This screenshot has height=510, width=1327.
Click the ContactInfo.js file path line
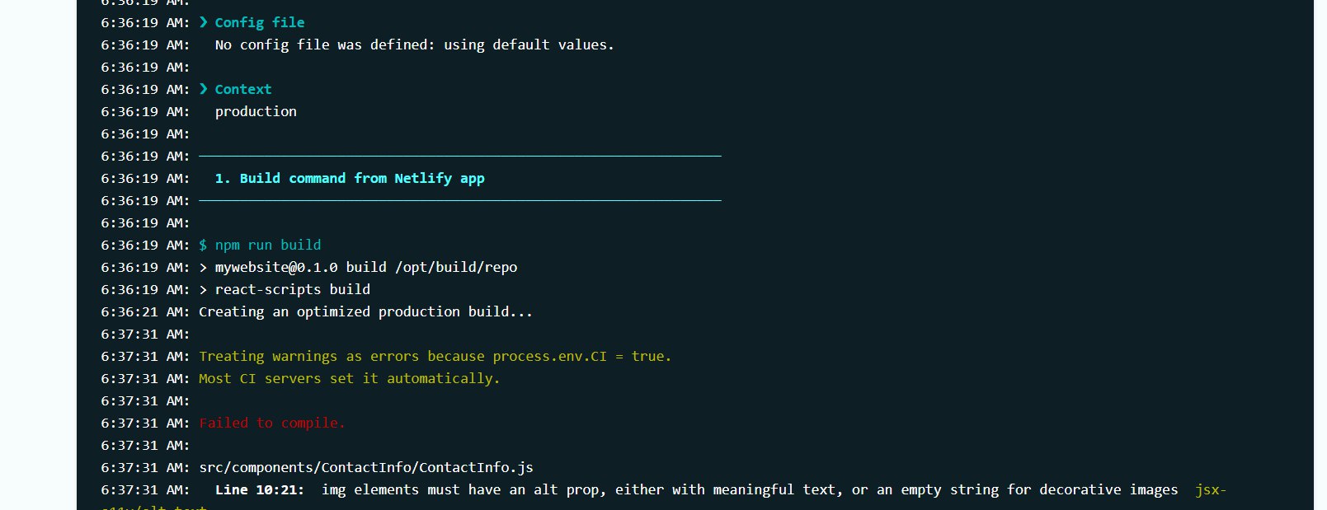click(366, 467)
